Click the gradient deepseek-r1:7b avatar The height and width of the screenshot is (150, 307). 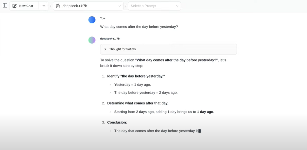92,40
